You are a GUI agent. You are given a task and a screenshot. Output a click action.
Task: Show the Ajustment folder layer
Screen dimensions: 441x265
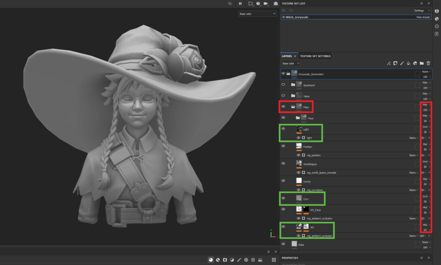(x=283, y=85)
